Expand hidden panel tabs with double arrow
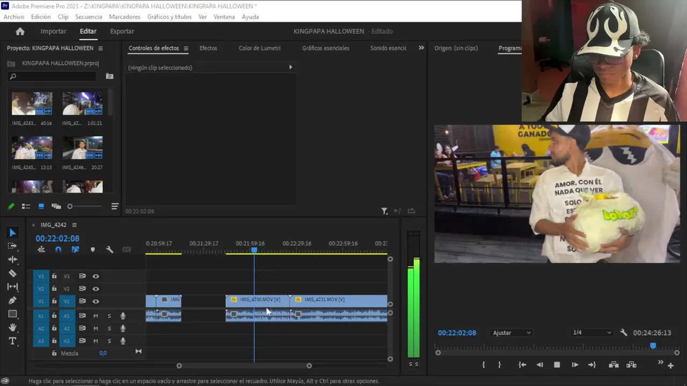The width and height of the screenshot is (687, 386). click(421, 48)
